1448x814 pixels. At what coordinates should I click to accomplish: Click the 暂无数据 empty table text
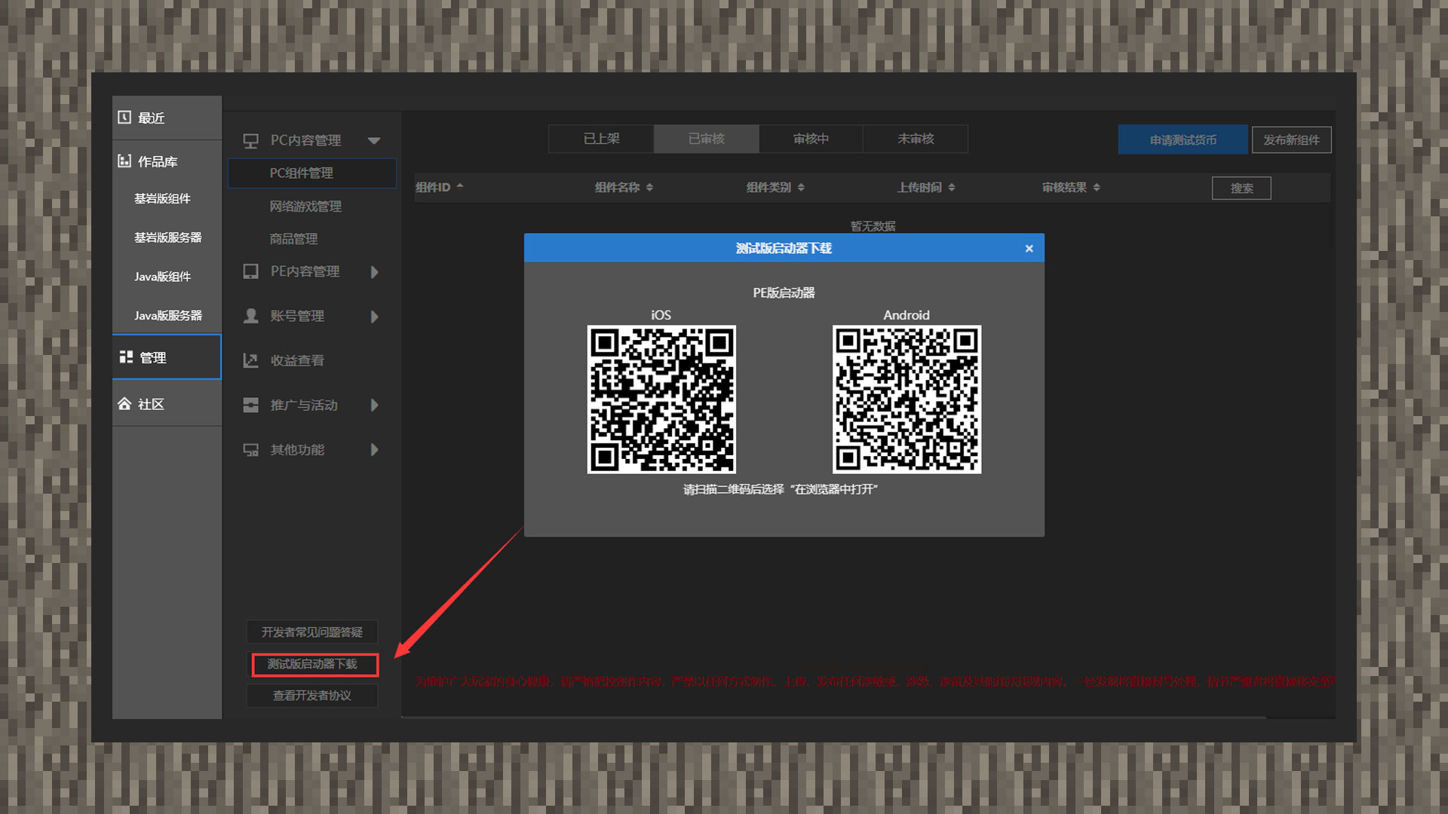click(x=873, y=226)
